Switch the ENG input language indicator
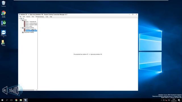This screenshot has height=102, width=182. (169, 100)
